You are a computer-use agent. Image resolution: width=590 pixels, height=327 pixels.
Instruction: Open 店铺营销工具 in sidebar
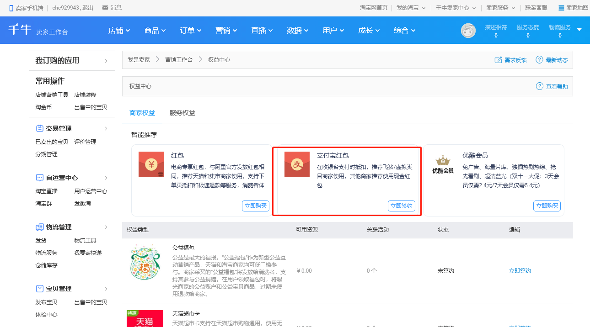tap(52, 95)
